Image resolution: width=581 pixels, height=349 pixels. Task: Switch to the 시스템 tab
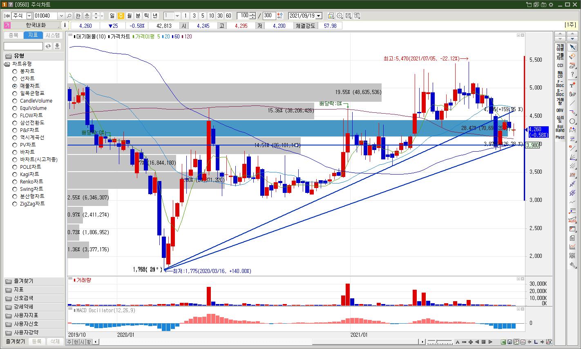[x=53, y=36]
